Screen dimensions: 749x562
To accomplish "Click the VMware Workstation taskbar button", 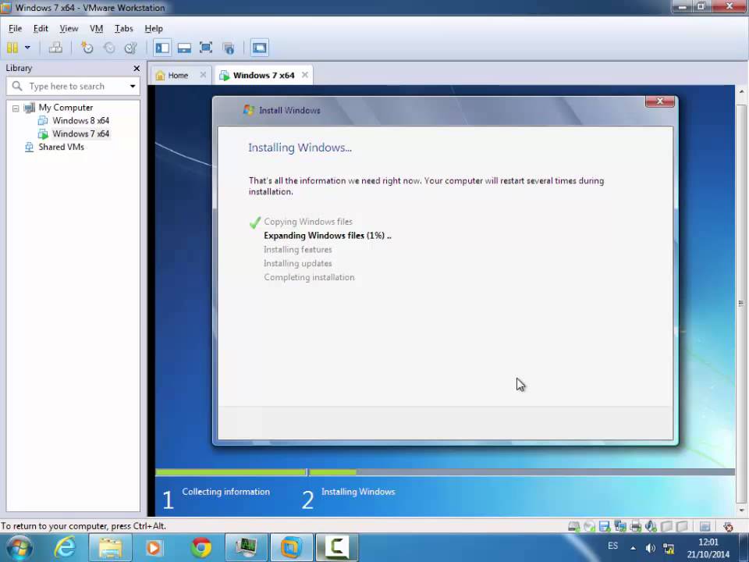I will coord(291,548).
